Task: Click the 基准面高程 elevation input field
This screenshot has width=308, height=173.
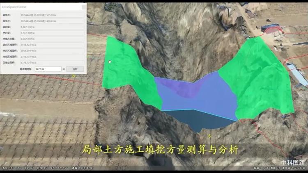Action: pos(48,69)
